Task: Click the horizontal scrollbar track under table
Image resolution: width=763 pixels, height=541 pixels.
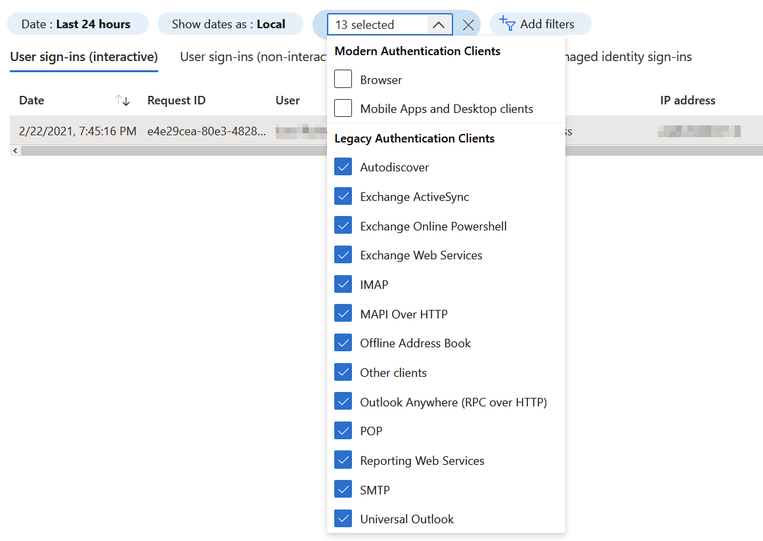Action: click(x=174, y=151)
